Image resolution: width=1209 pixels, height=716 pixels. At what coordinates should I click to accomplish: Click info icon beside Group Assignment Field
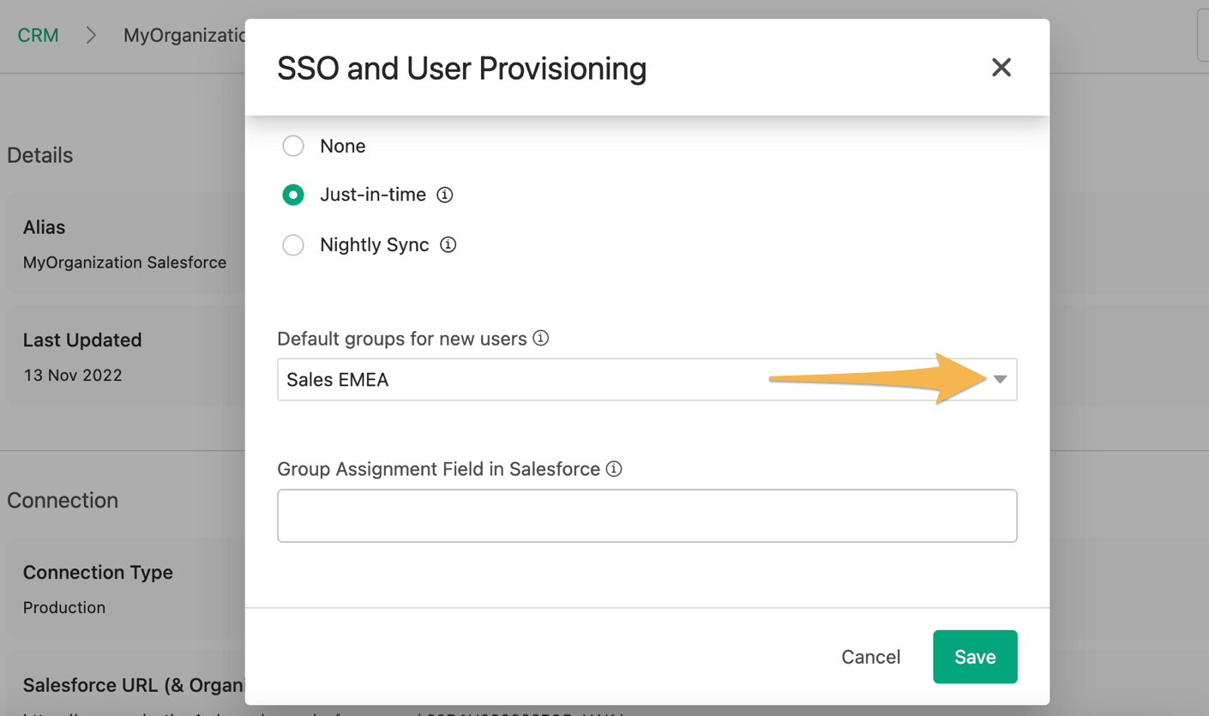614,468
